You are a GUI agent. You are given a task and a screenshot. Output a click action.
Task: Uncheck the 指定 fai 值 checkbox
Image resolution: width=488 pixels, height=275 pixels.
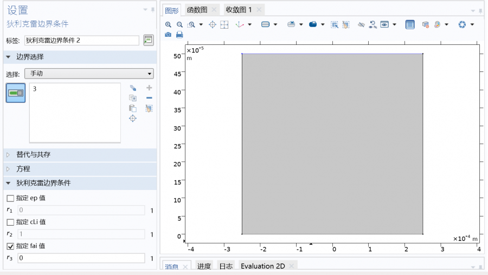click(x=10, y=246)
